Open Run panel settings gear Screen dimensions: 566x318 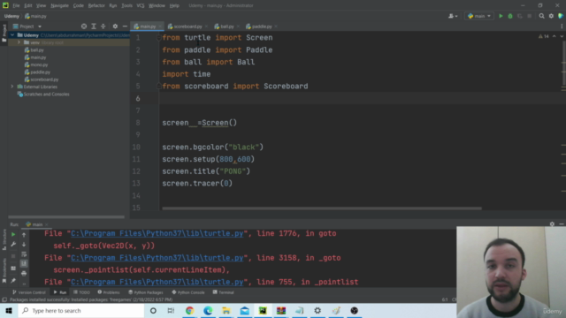(x=552, y=224)
